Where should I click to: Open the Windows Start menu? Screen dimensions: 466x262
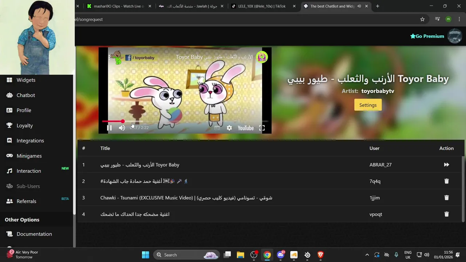[145, 255]
